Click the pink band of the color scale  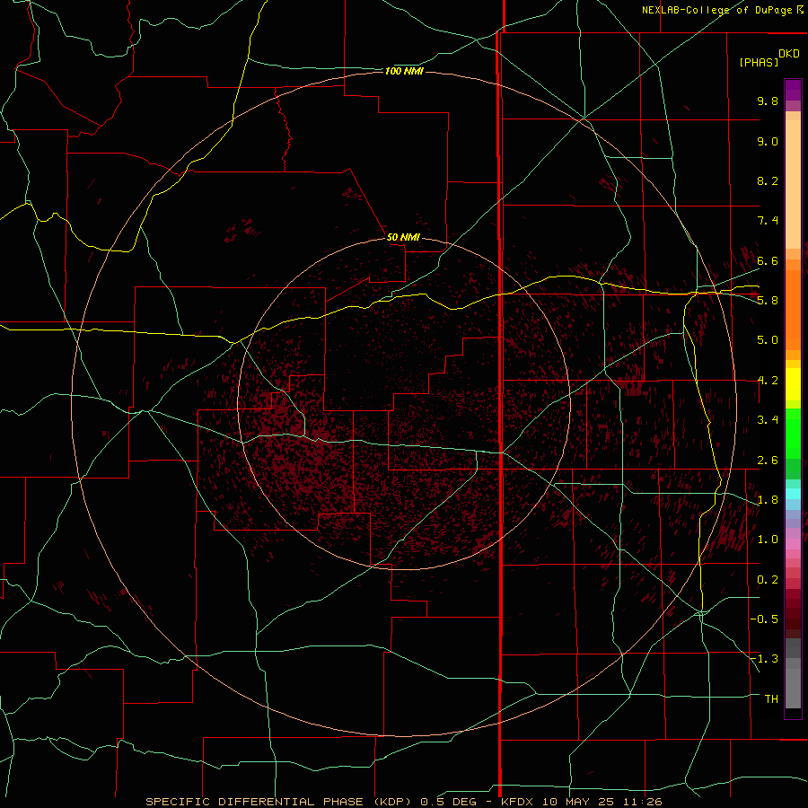coord(793,544)
